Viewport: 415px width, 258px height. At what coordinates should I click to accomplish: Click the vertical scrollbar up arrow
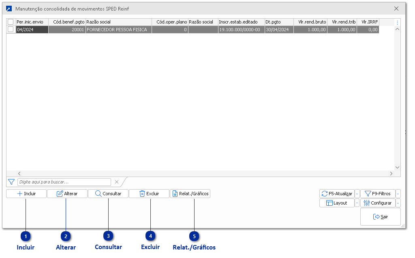[397, 29]
